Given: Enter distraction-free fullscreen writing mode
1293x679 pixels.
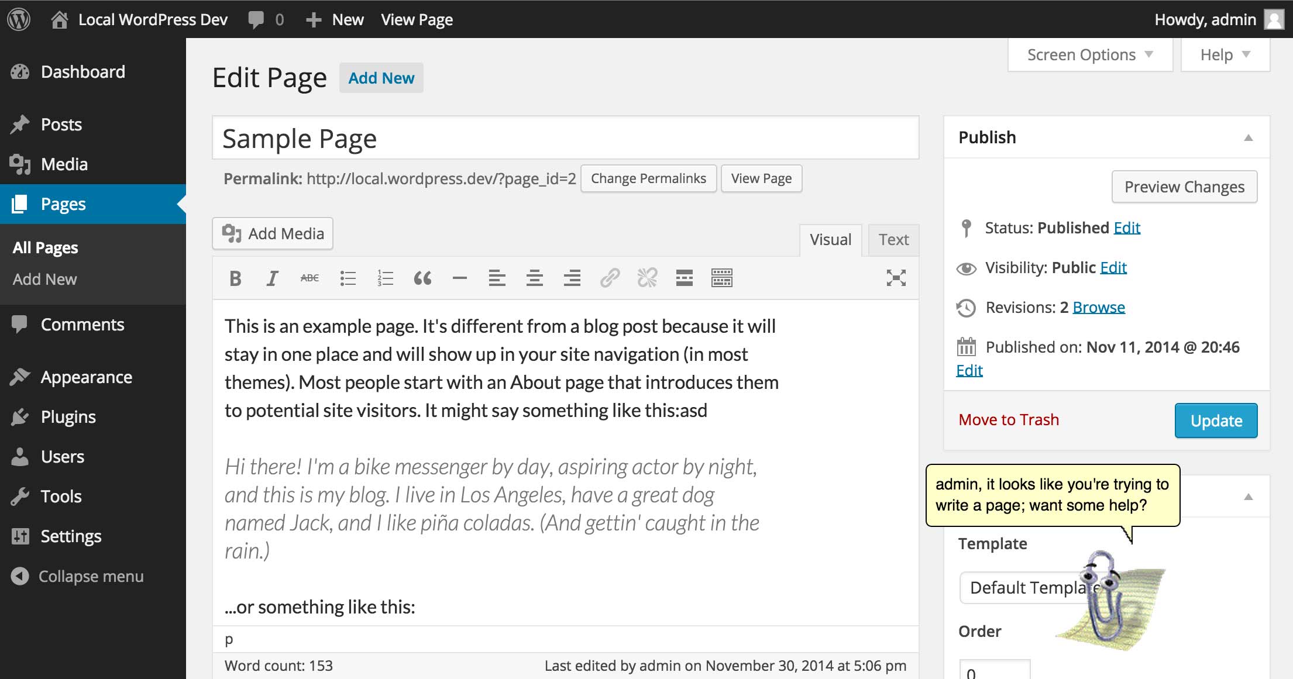Looking at the screenshot, I should tap(896, 278).
